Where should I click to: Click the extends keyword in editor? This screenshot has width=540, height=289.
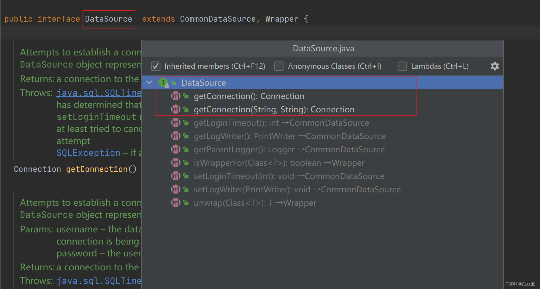click(x=159, y=19)
